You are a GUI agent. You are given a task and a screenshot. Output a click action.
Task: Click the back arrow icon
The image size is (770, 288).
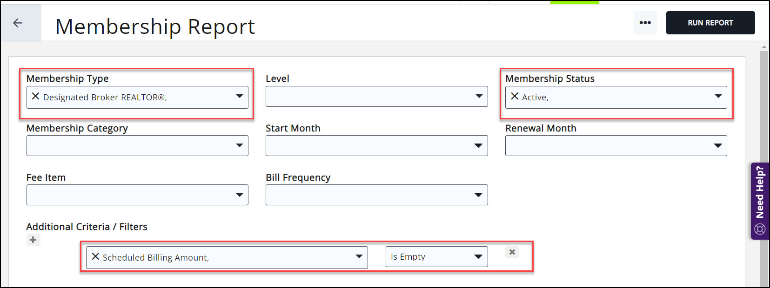coord(18,23)
